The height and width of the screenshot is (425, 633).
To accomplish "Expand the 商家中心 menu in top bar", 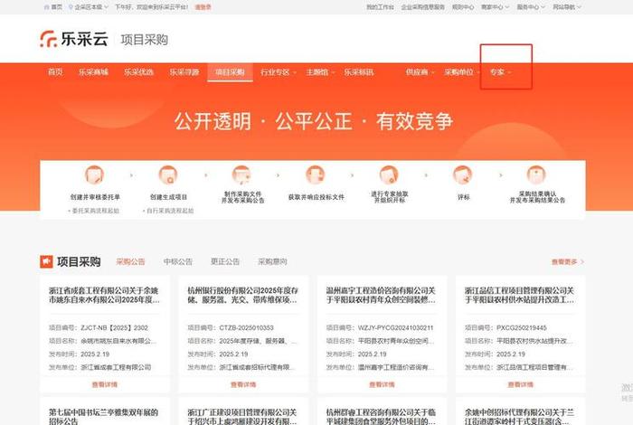I will tap(495, 7).
